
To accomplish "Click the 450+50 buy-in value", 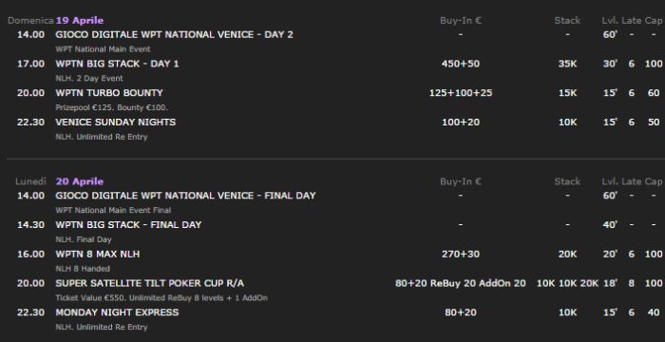I will click(x=461, y=64).
